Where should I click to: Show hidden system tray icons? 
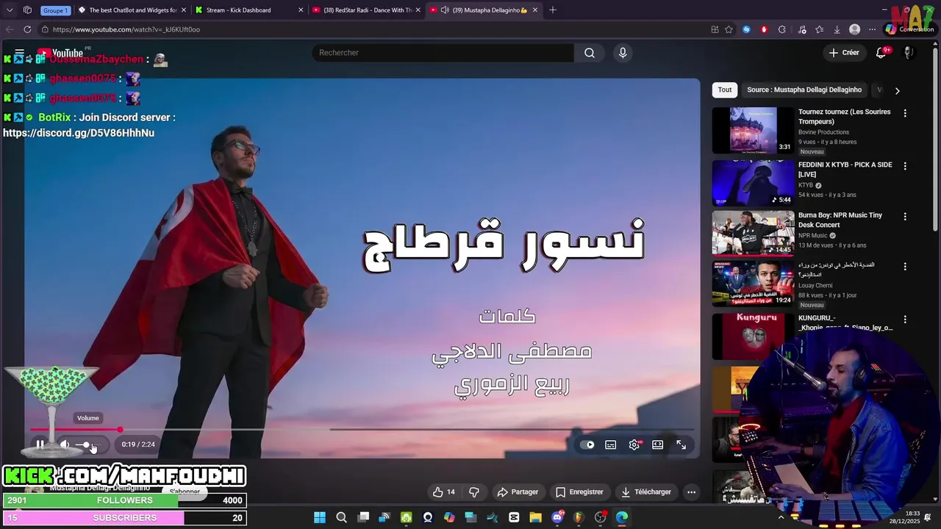tap(781, 517)
